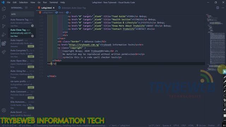Click the manage gear for Auto Rename Tag
This screenshot has width=226, height=127.
click(x=32, y=26)
